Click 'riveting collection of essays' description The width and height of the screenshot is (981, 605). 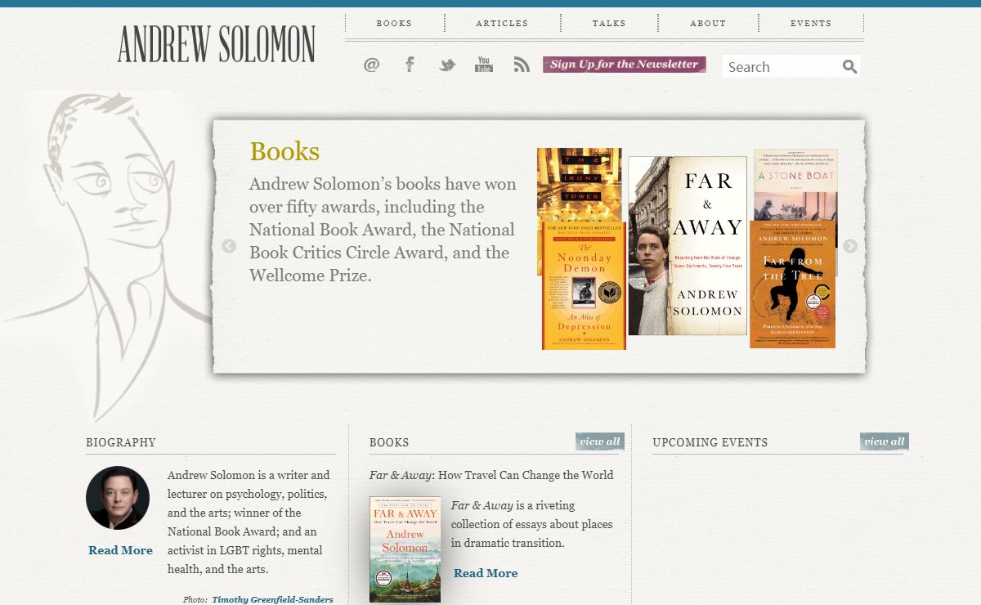pos(532,524)
